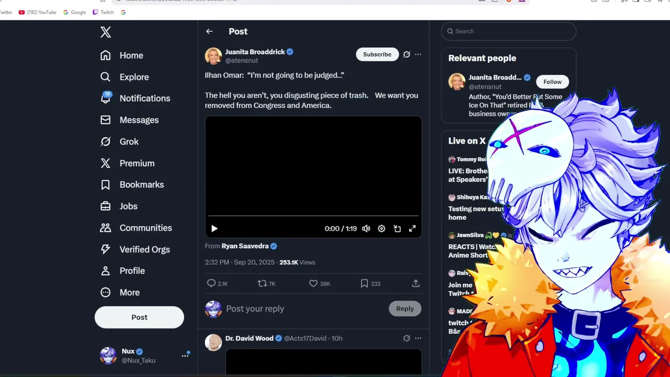Open Premium in sidebar
Image resolution: width=670 pixels, height=377 pixels.
(127, 163)
